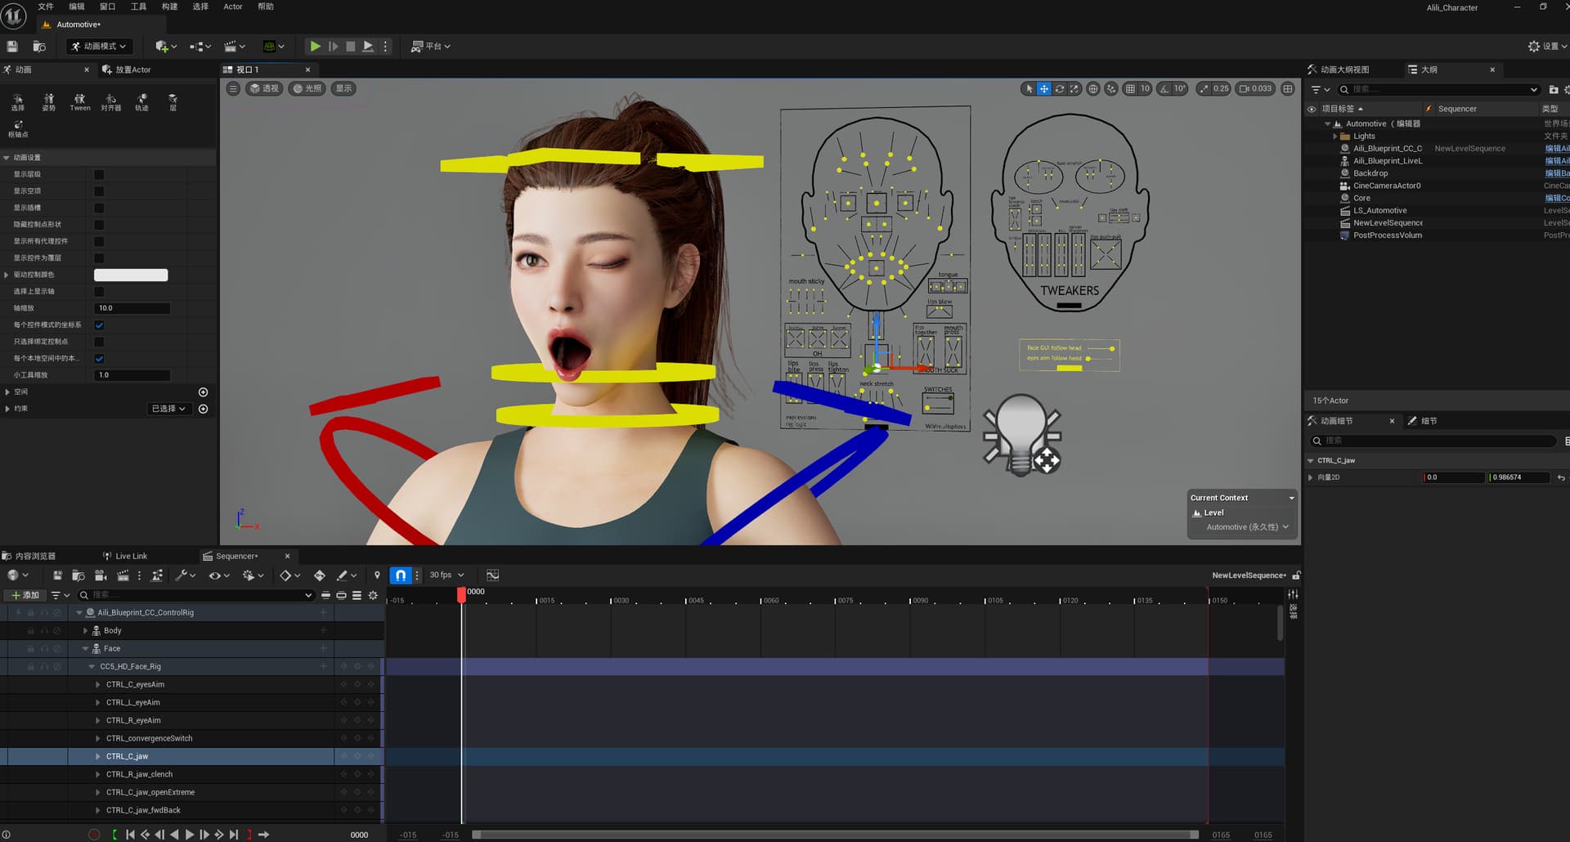
Task: Click the rotate gizmo tool in viewport
Action: (1060, 88)
